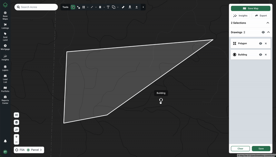
Task: Go to Reports Center
Action: click(5, 100)
